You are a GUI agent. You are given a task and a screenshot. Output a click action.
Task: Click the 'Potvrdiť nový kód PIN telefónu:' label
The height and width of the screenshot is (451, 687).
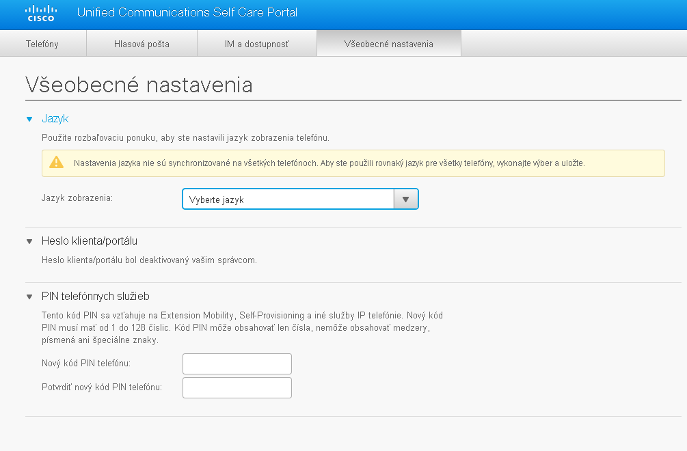[102, 387]
